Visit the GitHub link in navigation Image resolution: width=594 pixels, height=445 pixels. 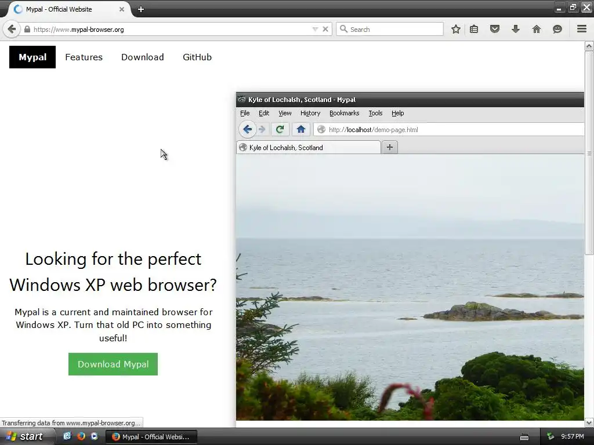(197, 57)
